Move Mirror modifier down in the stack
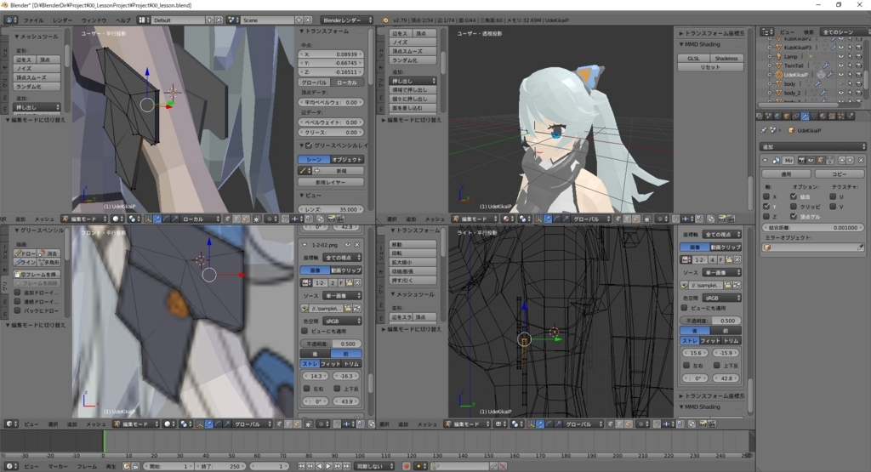The width and height of the screenshot is (871, 472). (x=850, y=161)
